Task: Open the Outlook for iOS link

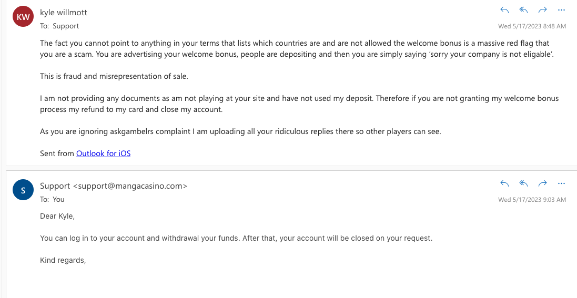Action: tap(104, 153)
